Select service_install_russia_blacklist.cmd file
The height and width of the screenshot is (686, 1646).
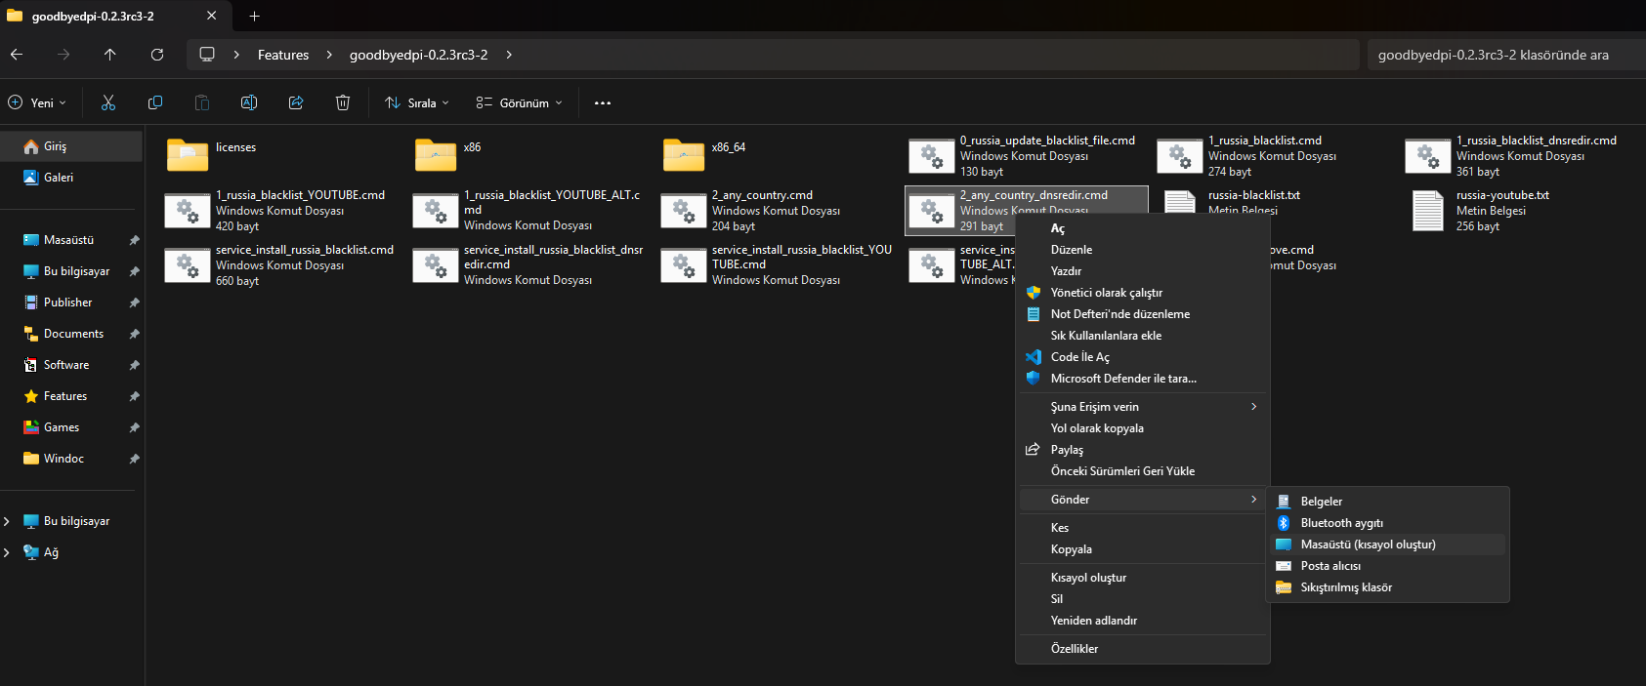[x=279, y=264]
